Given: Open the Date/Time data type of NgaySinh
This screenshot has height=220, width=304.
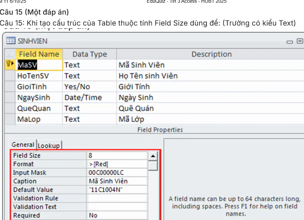Looking at the screenshot, I should pyautogui.click(x=90, y=97).
